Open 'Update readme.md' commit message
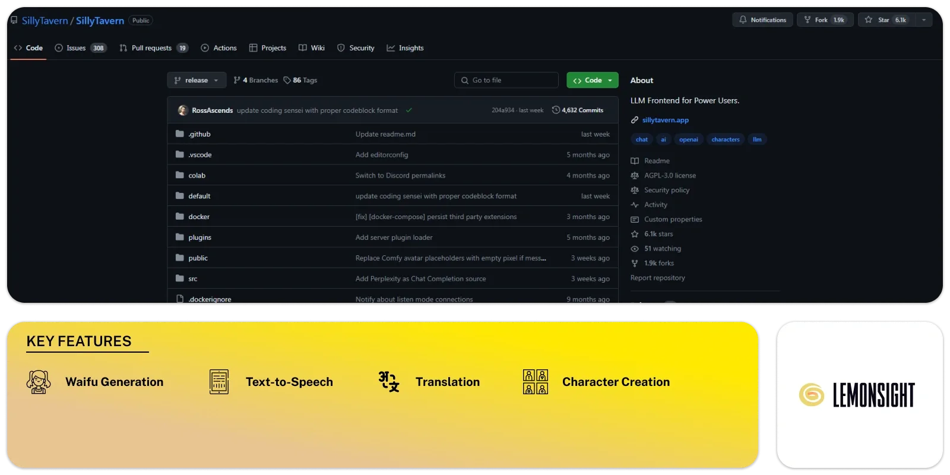The width and height of the screenshot is (950, 475). tap(385, 134)
